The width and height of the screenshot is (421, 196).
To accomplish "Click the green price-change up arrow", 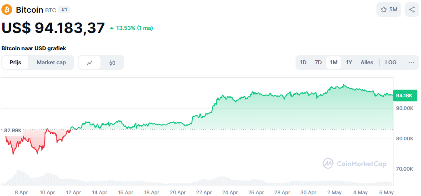I will coord(112,28).
